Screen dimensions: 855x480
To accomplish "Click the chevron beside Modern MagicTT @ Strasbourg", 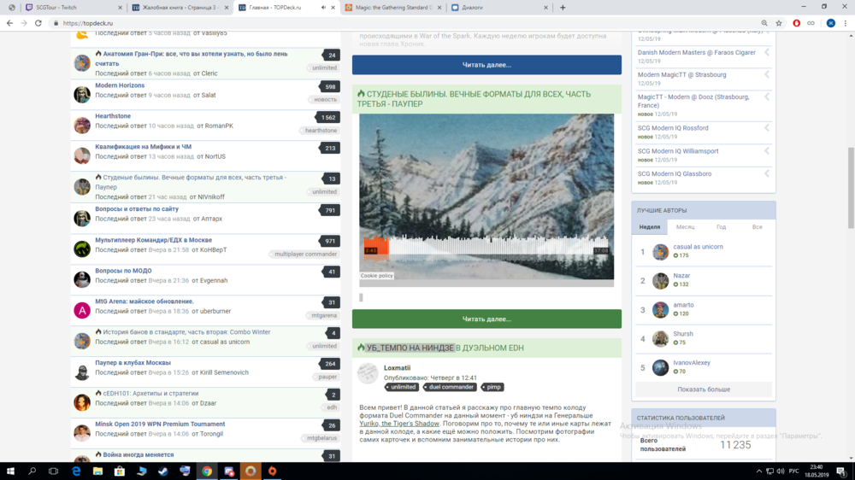I will pos(767,75).
